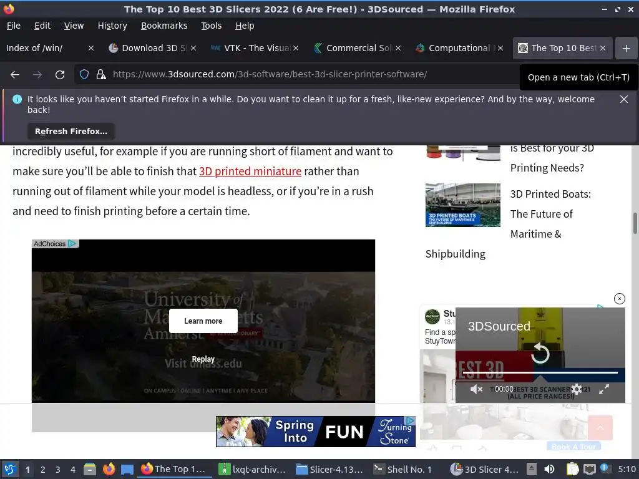The height and width of the screenshot is (479, 639).
Task: Reload the current page
Action: pyautogui.click(x=60, y=75)
